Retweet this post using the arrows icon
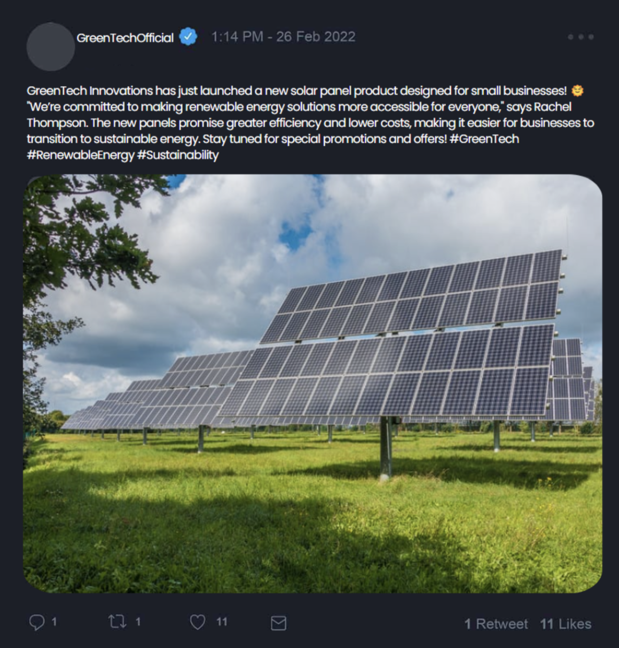Image resolution: width=619 pixels, height=648 pixels. (117, 622)
